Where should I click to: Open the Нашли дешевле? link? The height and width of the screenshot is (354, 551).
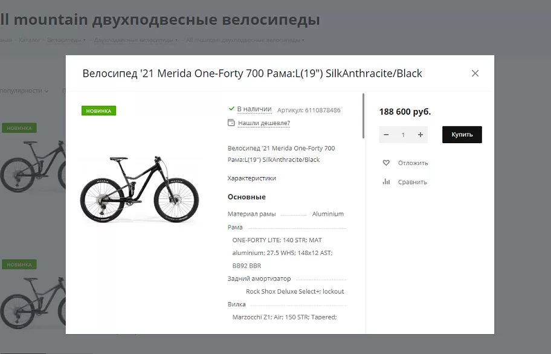pos(264,123)
